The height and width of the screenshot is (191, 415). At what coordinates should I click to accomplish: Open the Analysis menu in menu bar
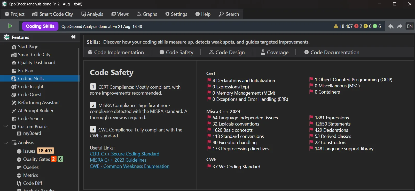tap(92, 14)
